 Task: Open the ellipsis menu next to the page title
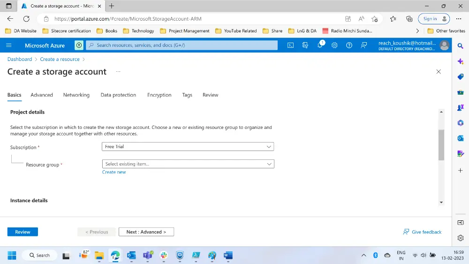118,71
